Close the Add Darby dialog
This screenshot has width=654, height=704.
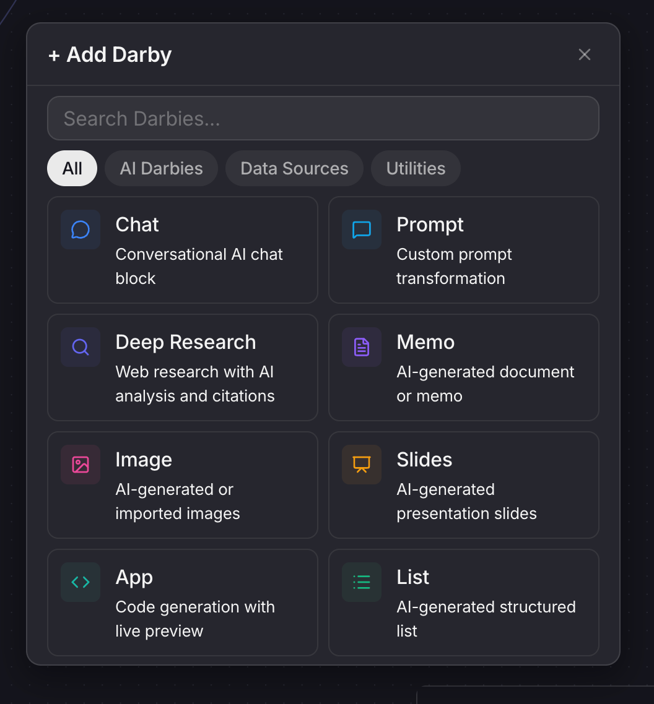click(584, 54)
